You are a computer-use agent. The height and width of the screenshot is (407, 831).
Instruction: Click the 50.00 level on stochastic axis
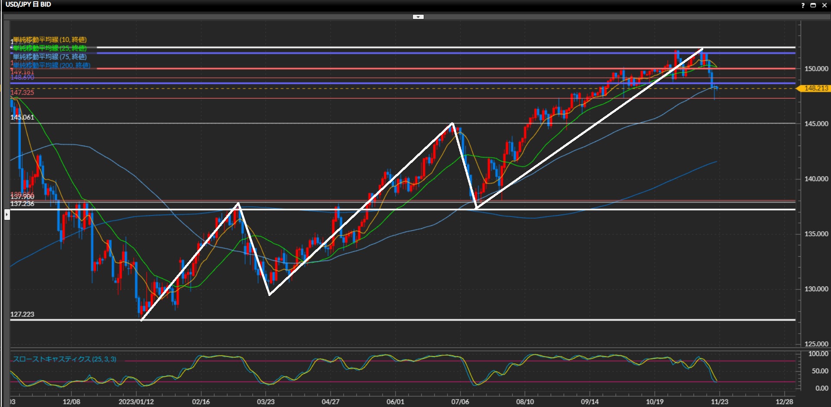(820, 371)
